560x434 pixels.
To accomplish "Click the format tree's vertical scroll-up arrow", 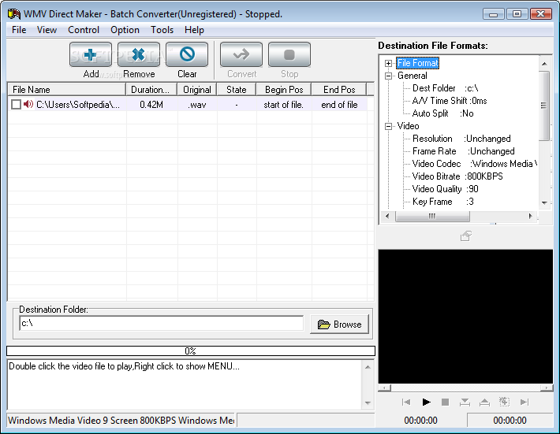I will tap(544, 64).
